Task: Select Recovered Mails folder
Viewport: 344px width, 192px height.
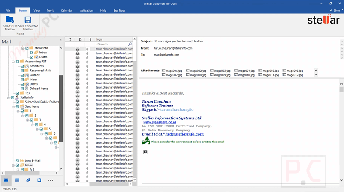Action: tap(41, 71)
